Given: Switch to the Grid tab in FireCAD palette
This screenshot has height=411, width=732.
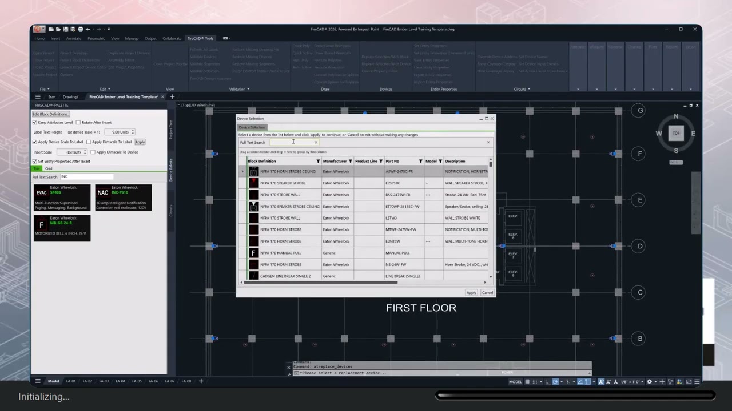Looking at the screenshot, I should 49,168.
